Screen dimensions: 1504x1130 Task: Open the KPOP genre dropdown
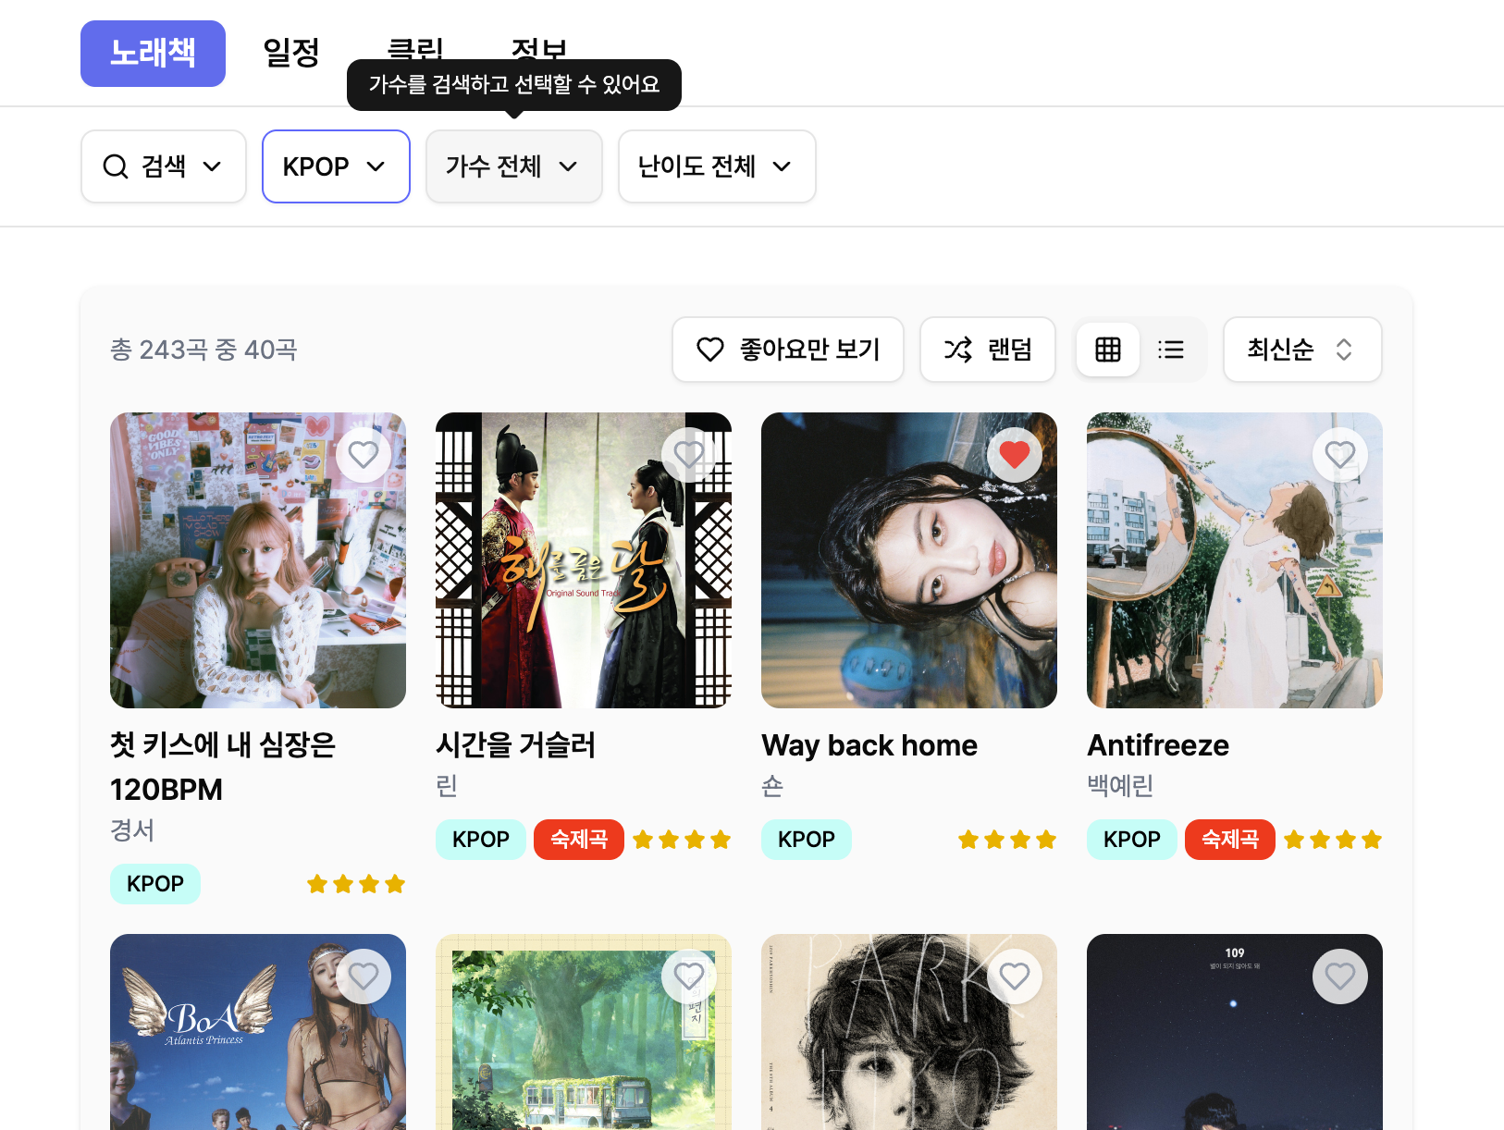[336, 166]
